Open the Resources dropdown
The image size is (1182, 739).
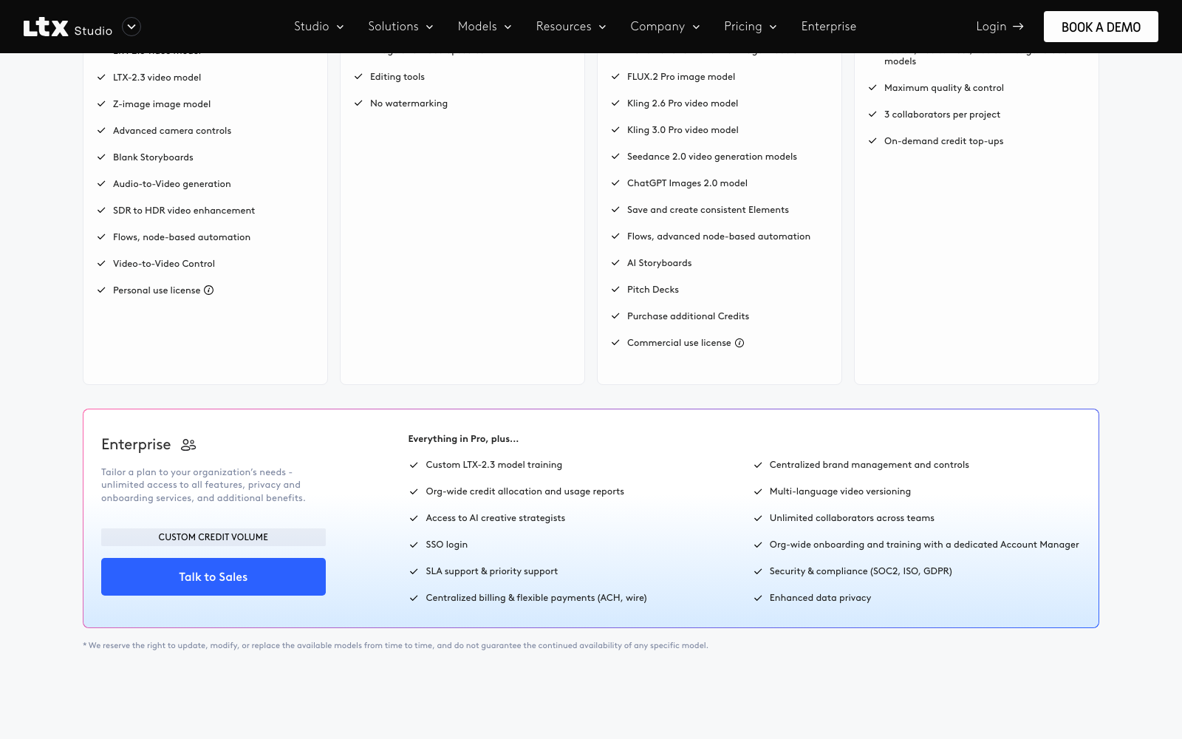point(571,27)
